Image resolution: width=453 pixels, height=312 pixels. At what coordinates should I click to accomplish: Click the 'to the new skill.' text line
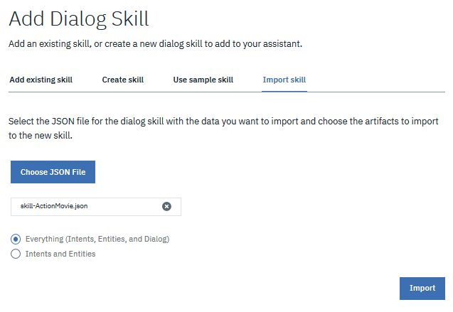[x=41, y=135]
